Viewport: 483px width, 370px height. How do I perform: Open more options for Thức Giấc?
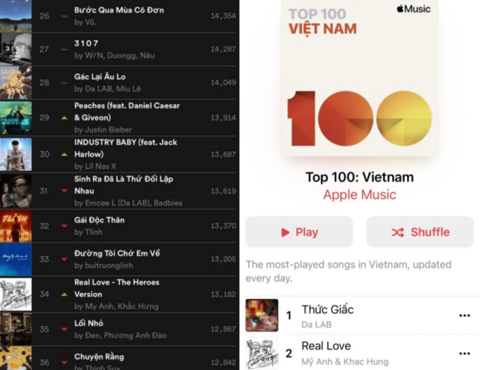(464, 315)
